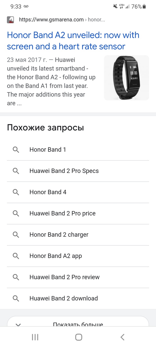
Task: Tap search icon beside Honor Band 2 charger
Action: [x=16, y=234]
